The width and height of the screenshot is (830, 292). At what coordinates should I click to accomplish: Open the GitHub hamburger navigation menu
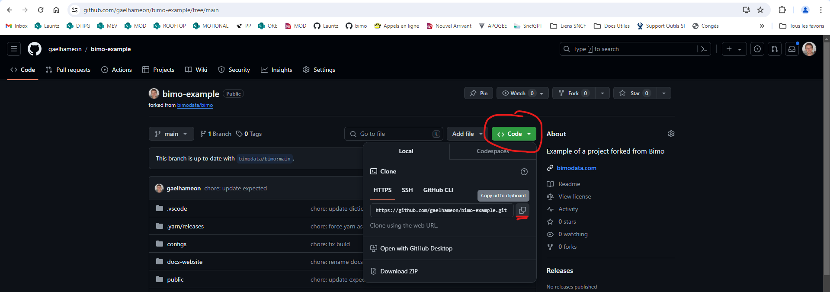[x=14, y=49]
